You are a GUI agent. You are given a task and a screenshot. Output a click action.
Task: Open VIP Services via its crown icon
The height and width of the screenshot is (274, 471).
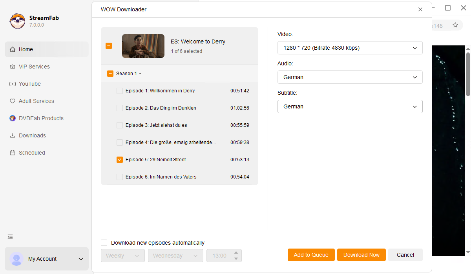coord(13,67)
